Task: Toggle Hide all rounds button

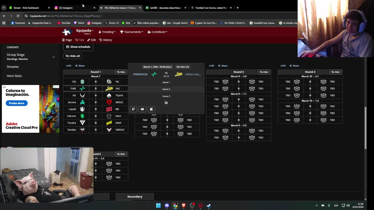Action: [72, 56]
